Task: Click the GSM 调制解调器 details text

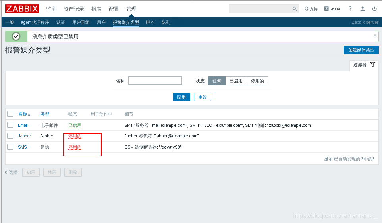Action: tap(153, 147)
